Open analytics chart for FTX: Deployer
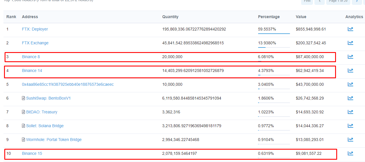Image resolution: width=365 pixels, height=162 pixels. click(350, 29)
